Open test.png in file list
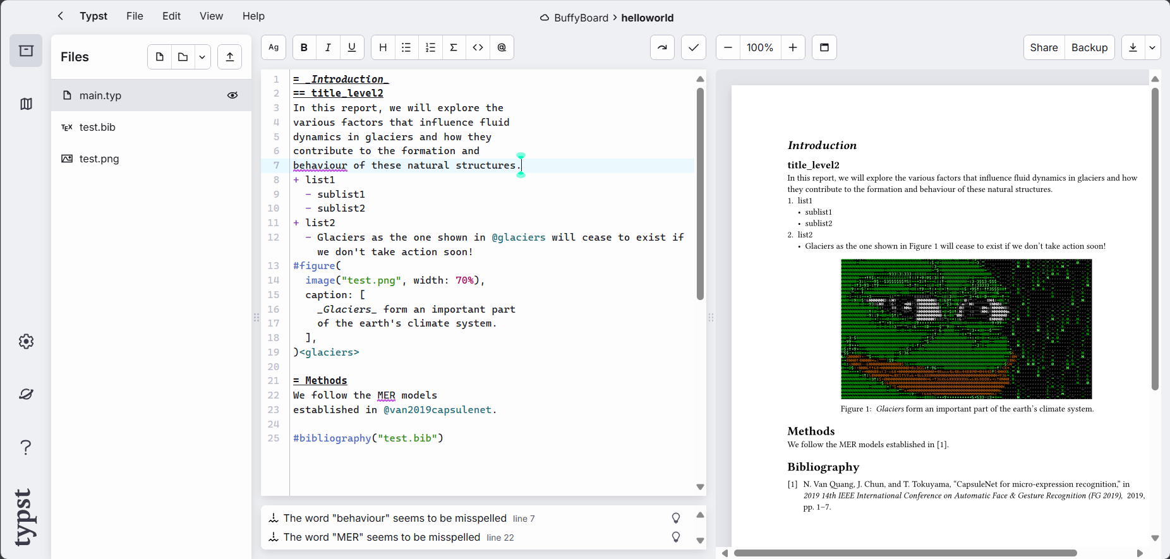This screenshot has width=1170, height=559. [x=151, y=159]
